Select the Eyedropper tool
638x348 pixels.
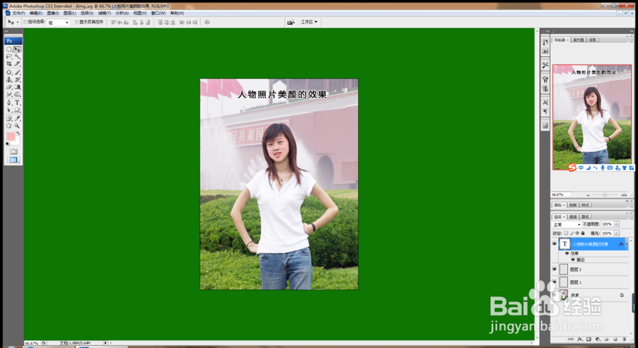pyautogui.click(x=17, y=118)
